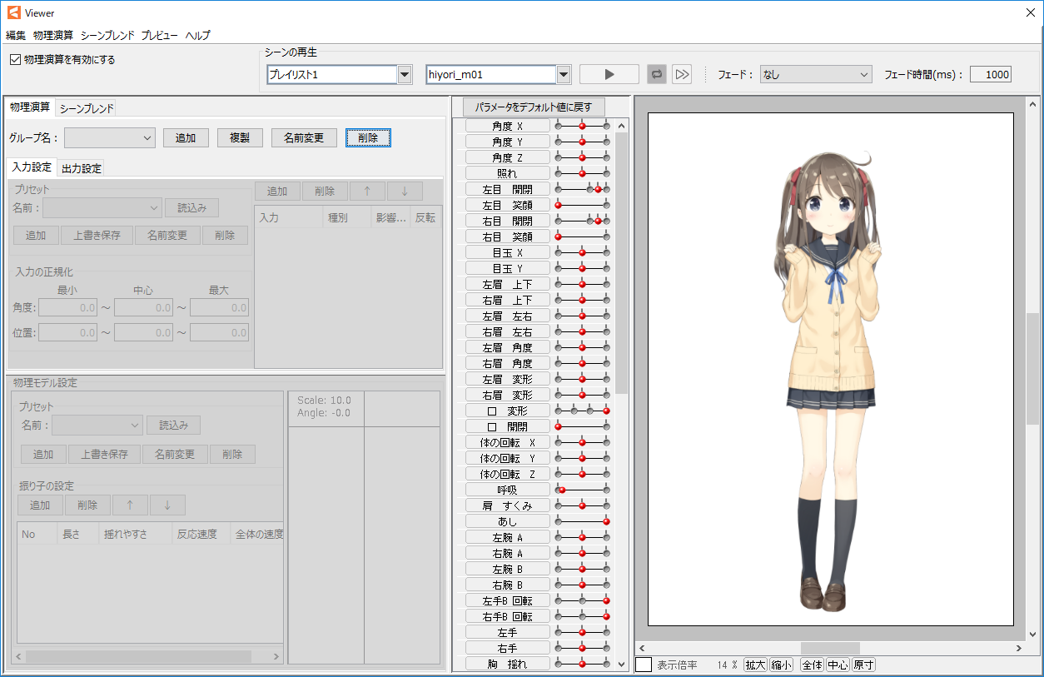
Task: Click the あし slider
Action: point(583,521)
